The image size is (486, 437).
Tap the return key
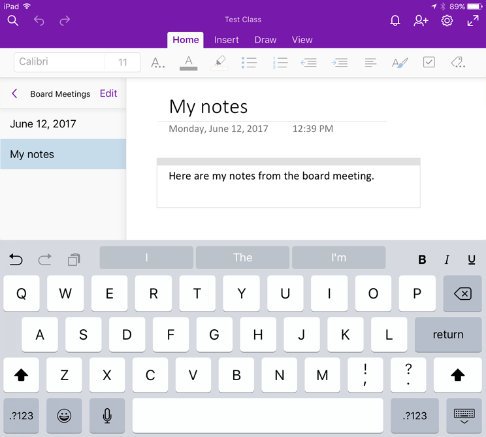(448, 334)
